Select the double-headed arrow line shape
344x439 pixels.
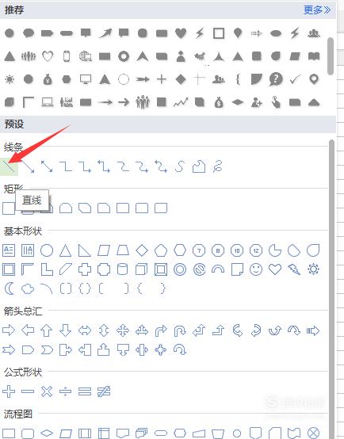point(47,166)
